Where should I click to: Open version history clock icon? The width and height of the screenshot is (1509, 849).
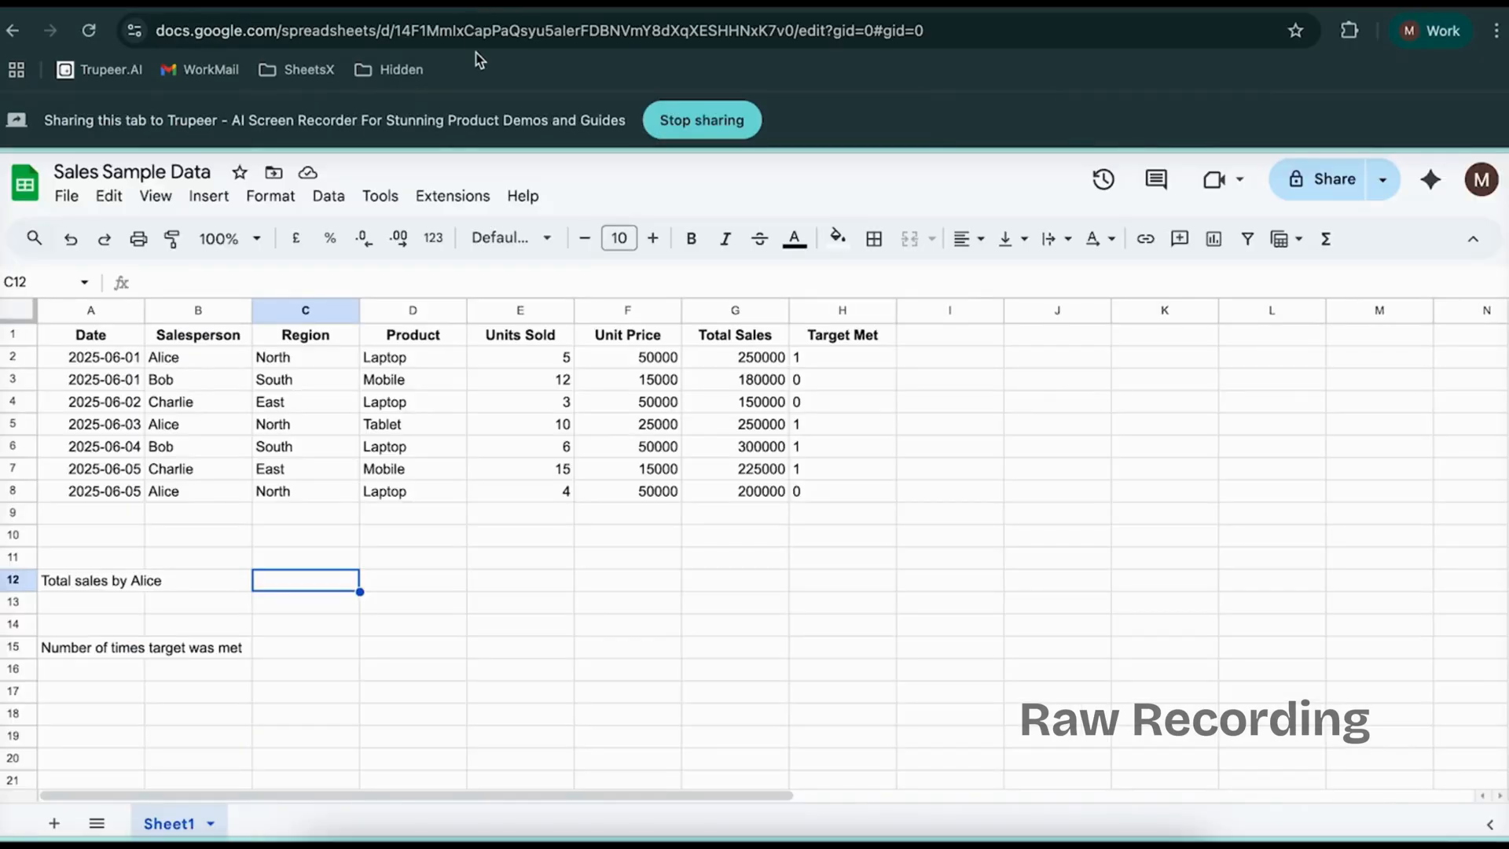tap(1103, 179)
